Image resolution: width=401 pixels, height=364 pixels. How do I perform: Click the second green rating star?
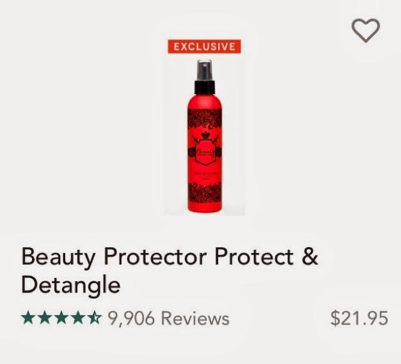(x=44, y=318)
